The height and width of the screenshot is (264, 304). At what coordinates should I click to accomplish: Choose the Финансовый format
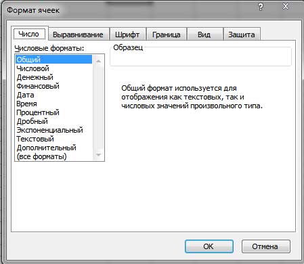pos(54,86)
